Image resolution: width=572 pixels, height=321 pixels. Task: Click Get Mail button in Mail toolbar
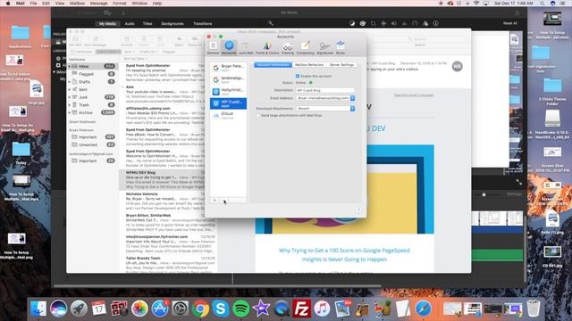point(75,41)
